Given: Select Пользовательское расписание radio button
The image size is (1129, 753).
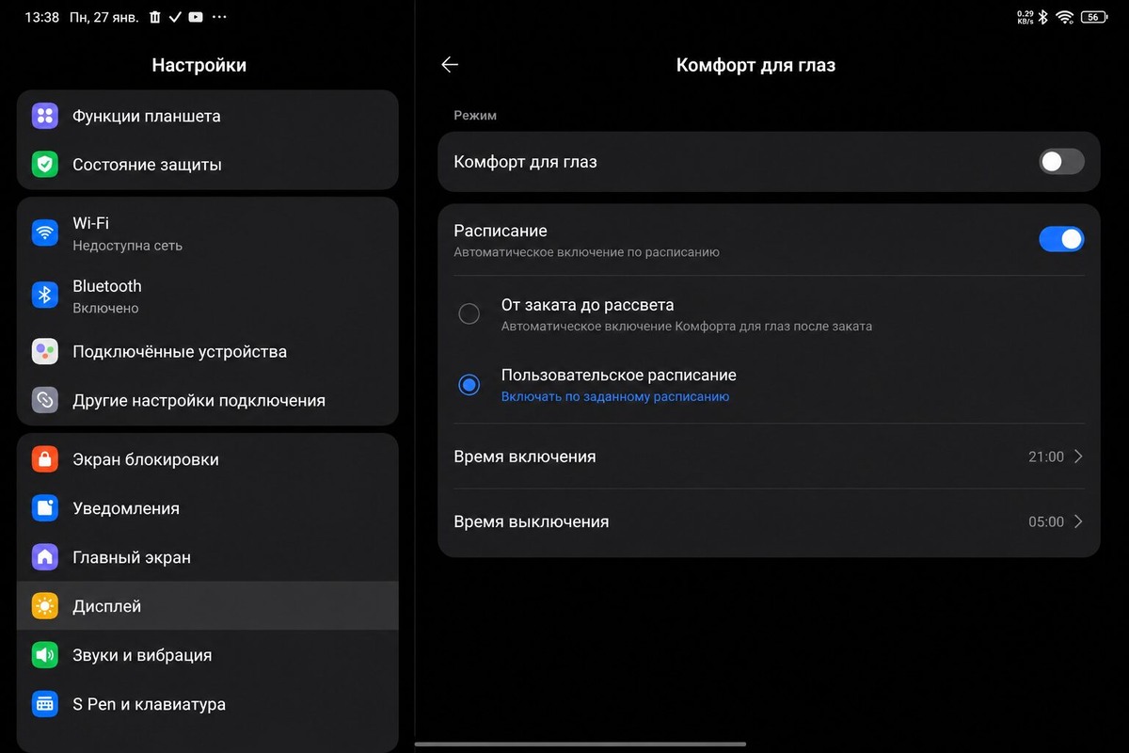Looking at the screenshot, I should [x=469, y=384].
